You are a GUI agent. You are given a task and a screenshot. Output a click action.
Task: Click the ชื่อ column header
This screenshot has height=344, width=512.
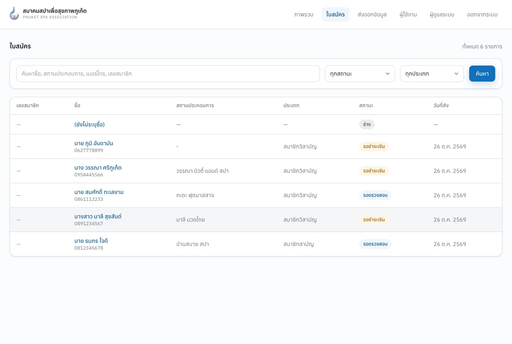pyautogui.click(x=77, y=106)
